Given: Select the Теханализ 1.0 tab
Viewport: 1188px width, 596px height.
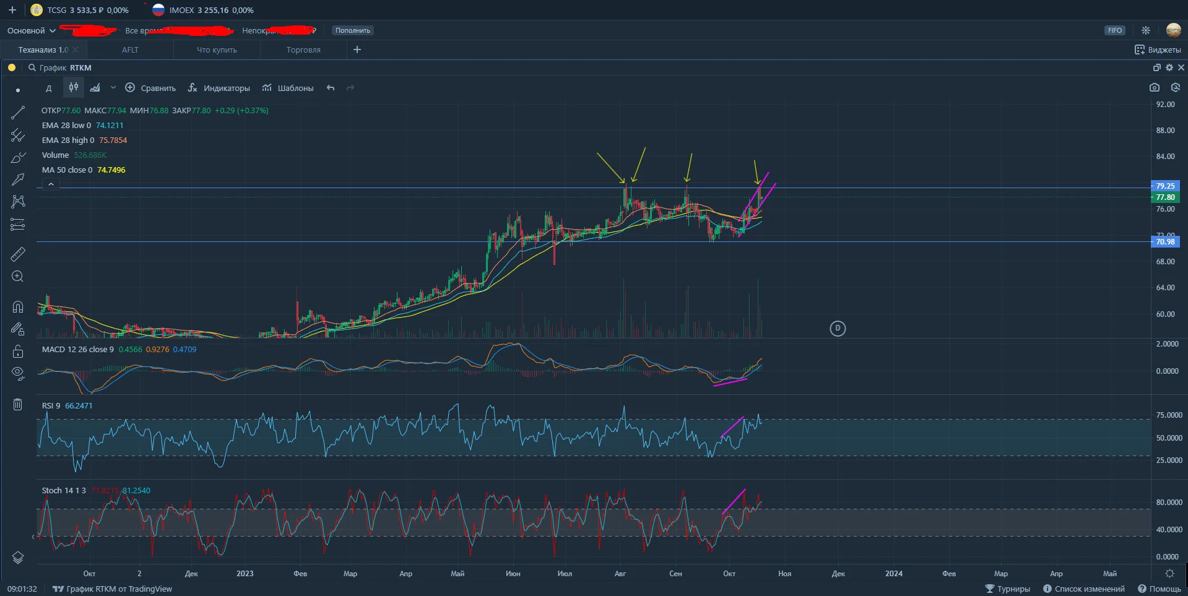Looking at the screenshot, I should (x=43, y=50).
